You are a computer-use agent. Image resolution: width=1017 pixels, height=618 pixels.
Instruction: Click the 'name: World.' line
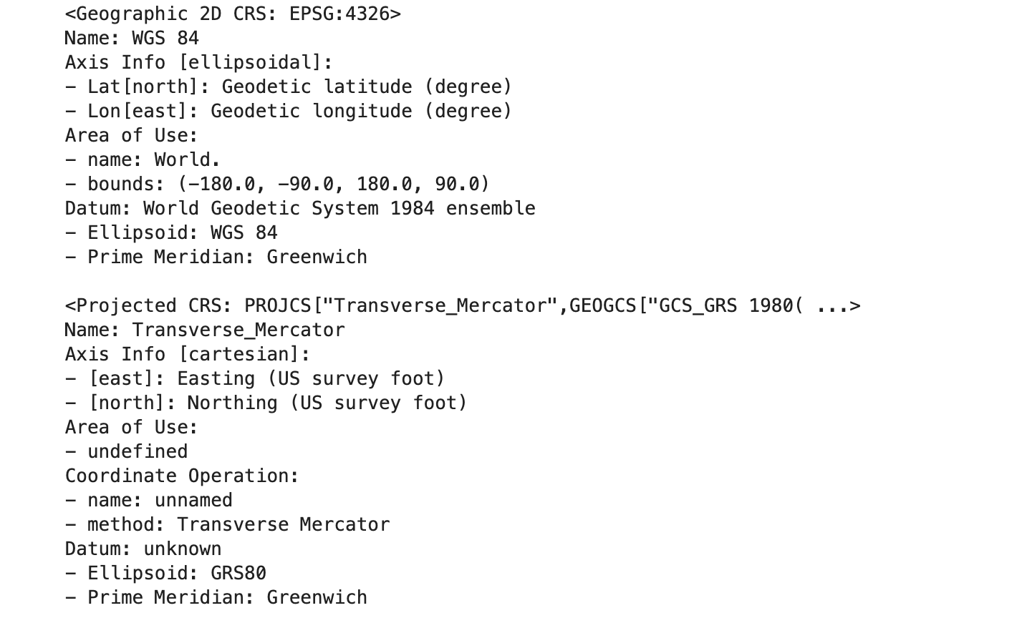[x=143, y=160]
